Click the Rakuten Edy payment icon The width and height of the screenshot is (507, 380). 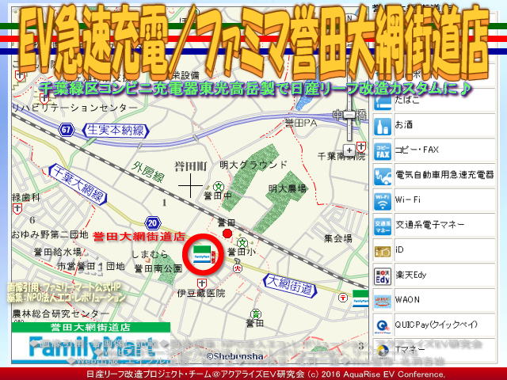click(x=383, y=276)
